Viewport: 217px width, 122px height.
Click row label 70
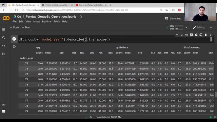pos(26,63)
